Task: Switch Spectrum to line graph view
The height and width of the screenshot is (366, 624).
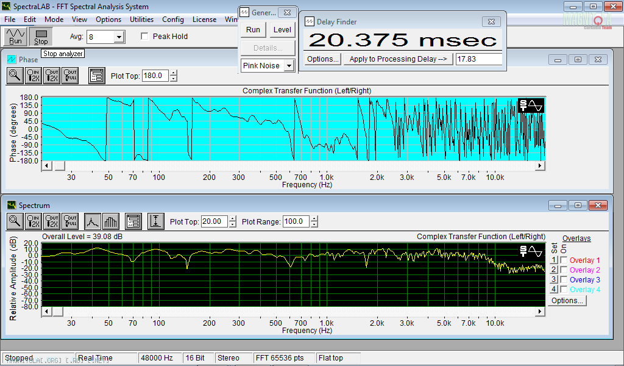Action: [93, 221]
